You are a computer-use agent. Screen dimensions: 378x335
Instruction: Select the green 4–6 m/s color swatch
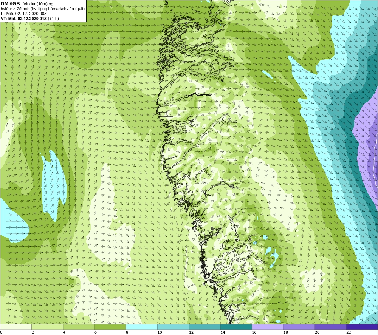79,327
